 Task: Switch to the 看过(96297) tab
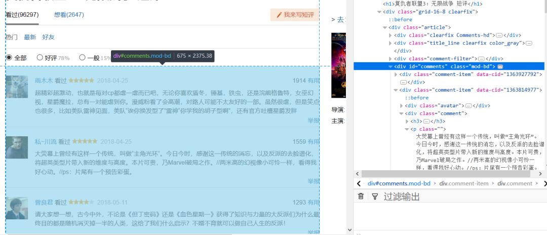[x=22, y=15]
